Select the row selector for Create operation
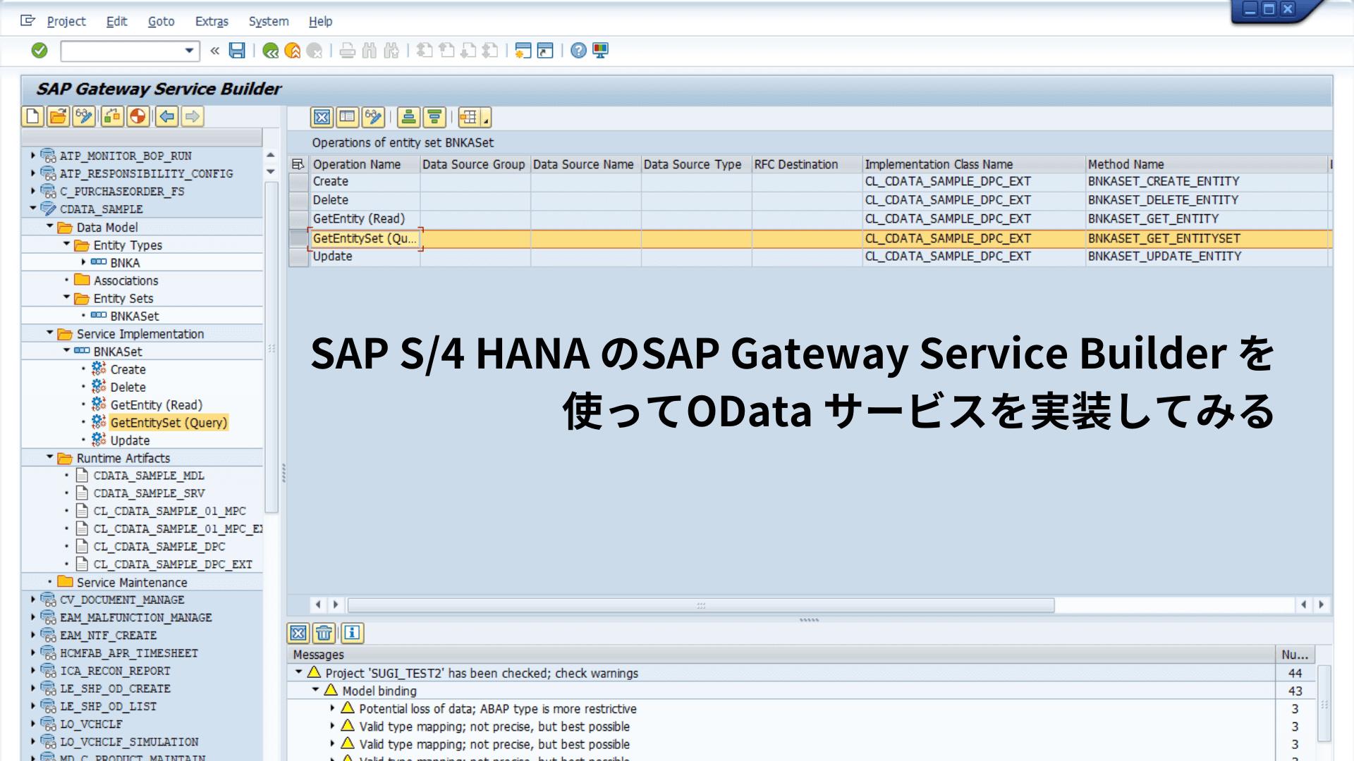The image size is (1354, 761). coord(299,182)
